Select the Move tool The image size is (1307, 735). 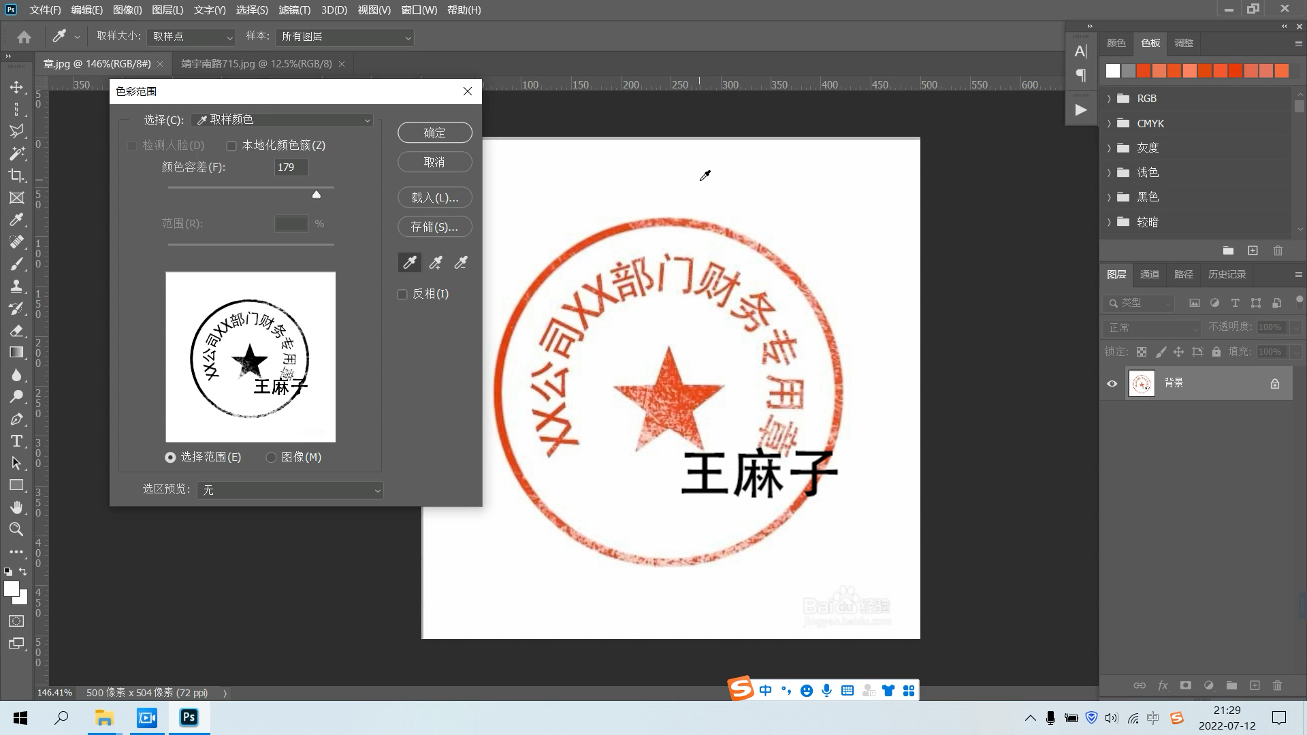pyautogui.click(x=17, y=88)
